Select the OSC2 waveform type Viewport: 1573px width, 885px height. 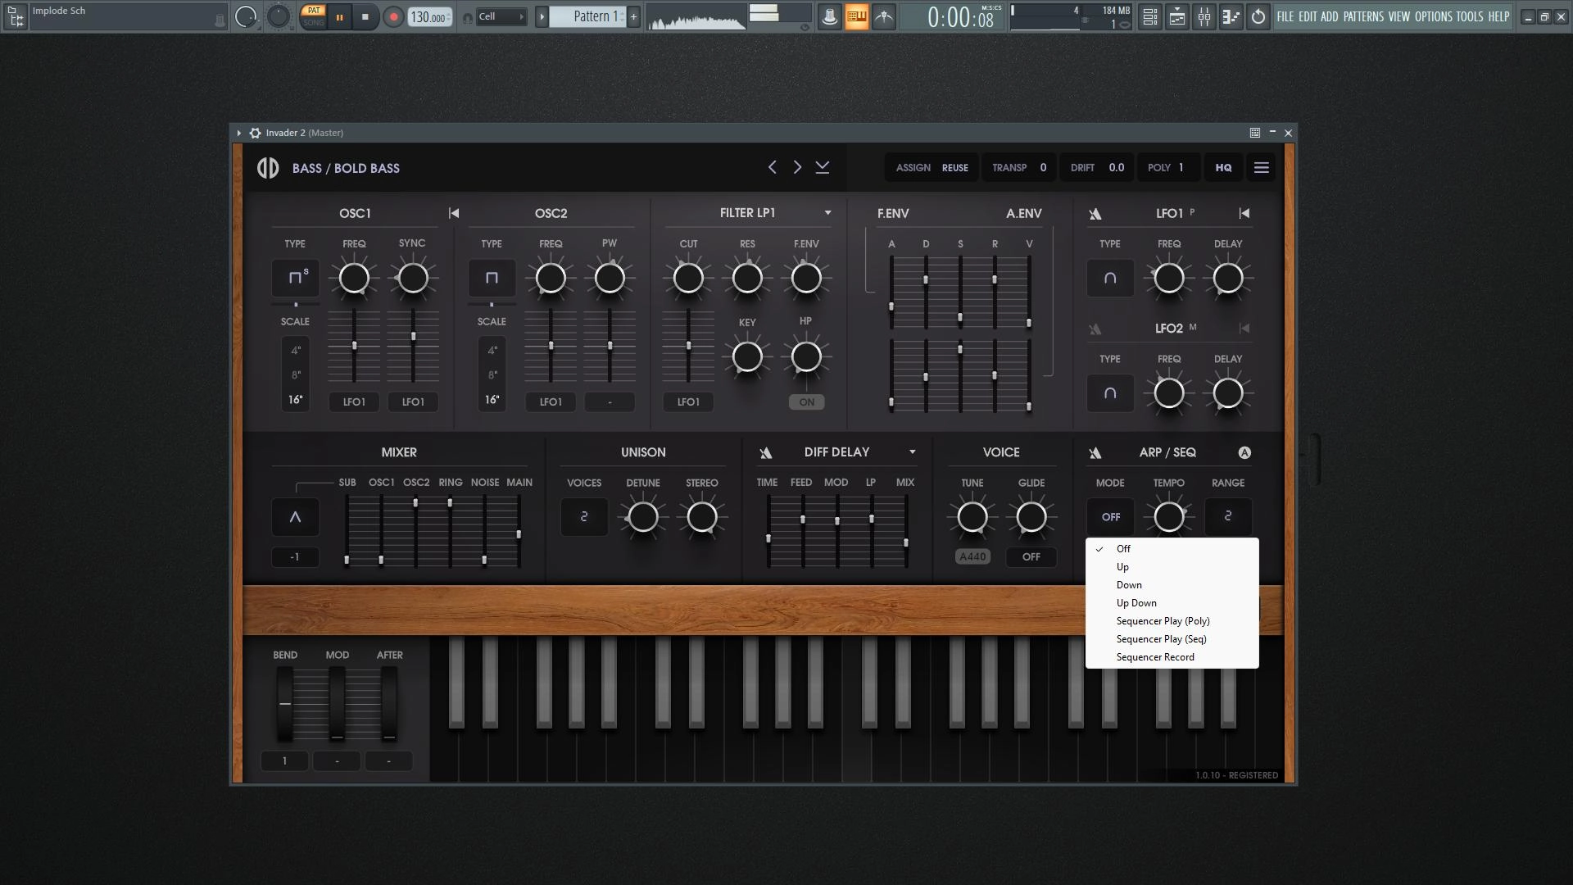pyautogui.click(x=492, y=278)
